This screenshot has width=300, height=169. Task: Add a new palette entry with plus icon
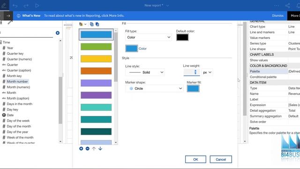[81, 148]
